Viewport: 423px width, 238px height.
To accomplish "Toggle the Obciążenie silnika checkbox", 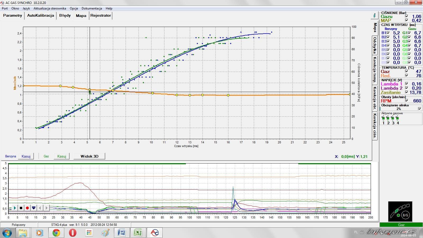I will pos(420,109).
